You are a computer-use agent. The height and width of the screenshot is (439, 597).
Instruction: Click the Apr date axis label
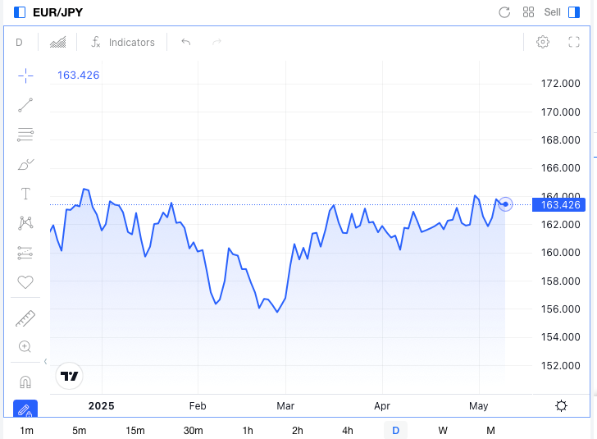click(x=382, y=406)
